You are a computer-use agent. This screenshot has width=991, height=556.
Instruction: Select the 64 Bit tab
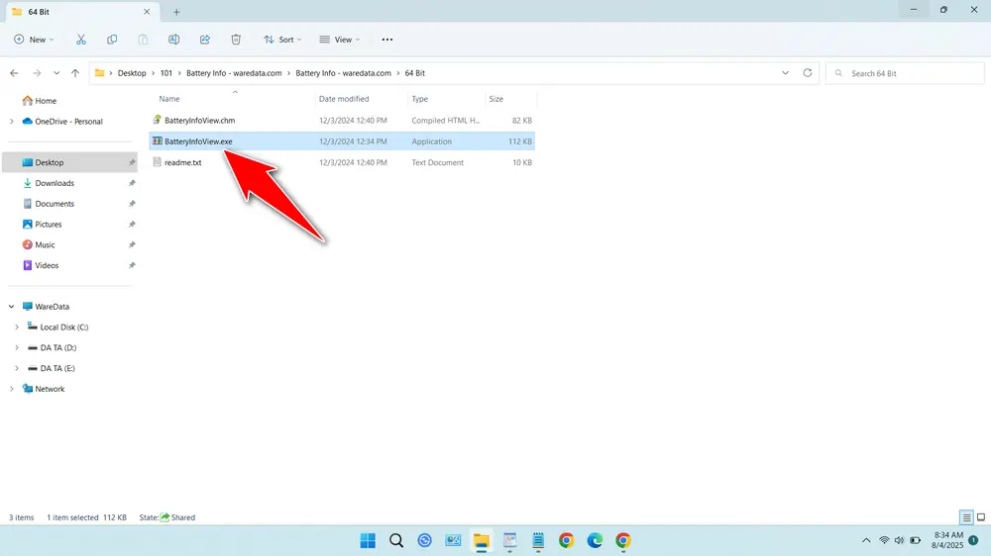pyautogui.click(x=81, y=12)
